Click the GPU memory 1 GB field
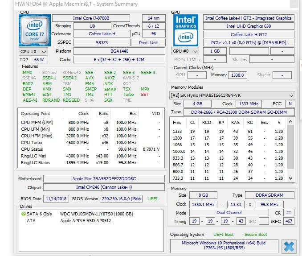 tap(215, 51)
